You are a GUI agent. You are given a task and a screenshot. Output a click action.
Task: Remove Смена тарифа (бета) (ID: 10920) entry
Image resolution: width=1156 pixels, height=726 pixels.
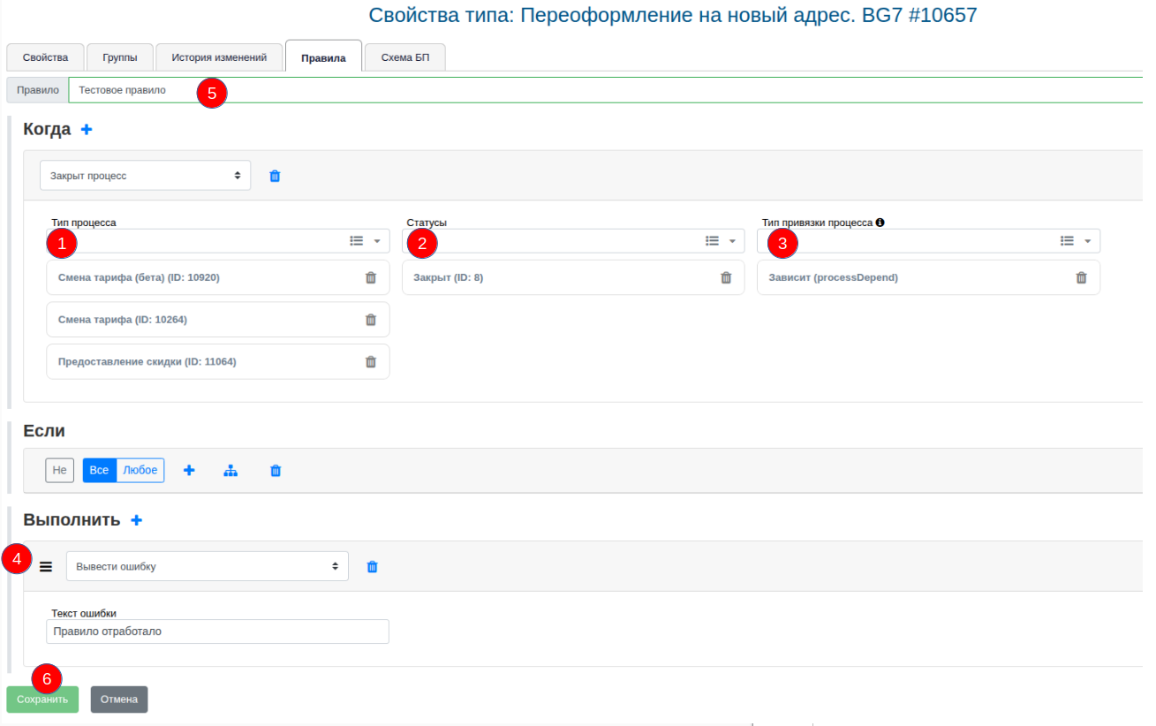pos(371,277)
